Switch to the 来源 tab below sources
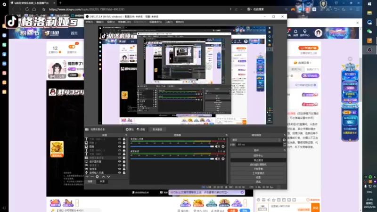This screenshot has height=212, width=377. (x=102, y=181)
